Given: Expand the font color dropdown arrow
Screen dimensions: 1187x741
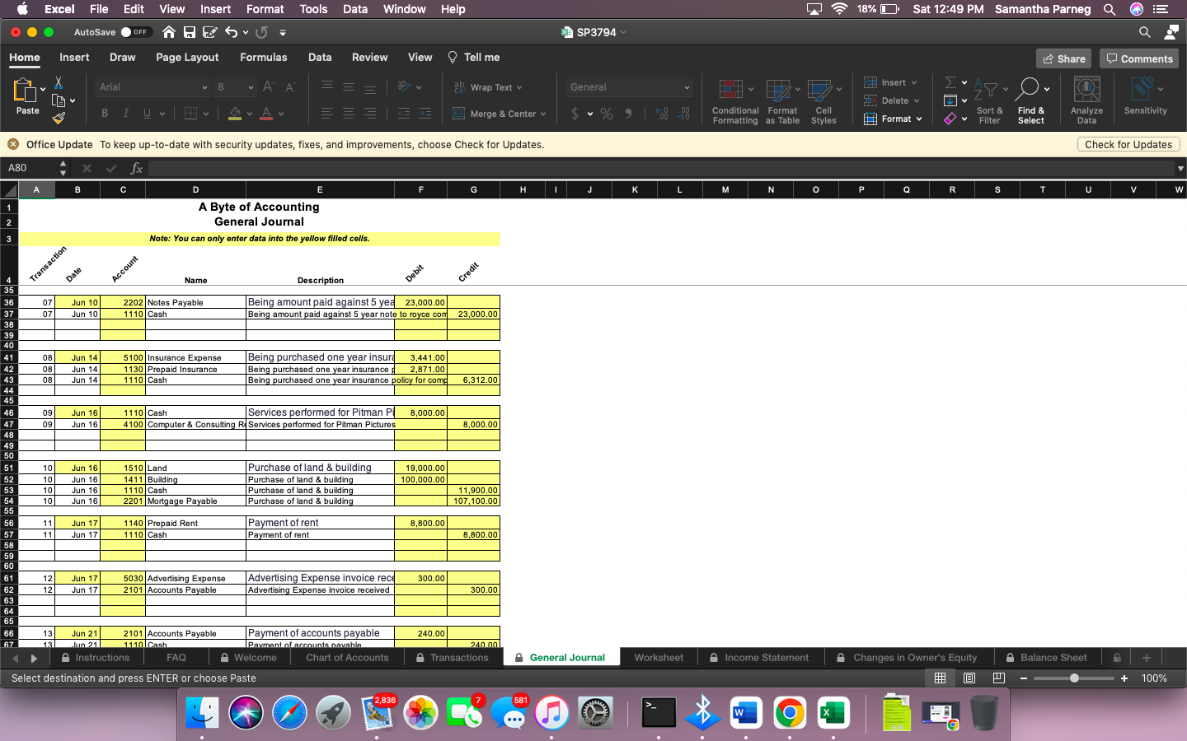Looking at the screenshot, I should click(x=281, y=114).
